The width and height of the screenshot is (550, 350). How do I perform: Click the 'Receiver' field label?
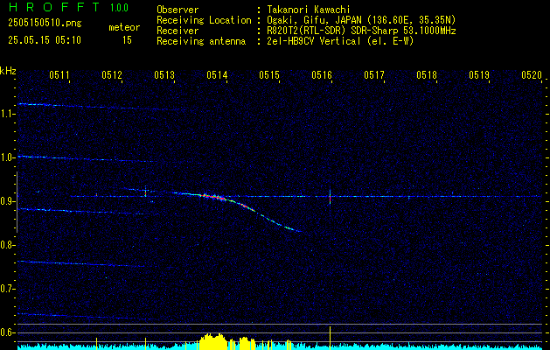[x=178, y=31]
